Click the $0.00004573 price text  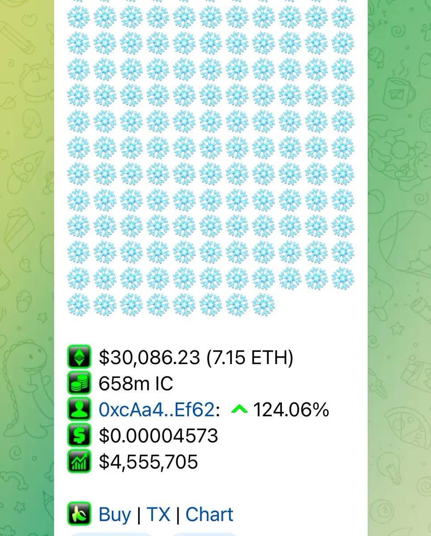[158, 436]
